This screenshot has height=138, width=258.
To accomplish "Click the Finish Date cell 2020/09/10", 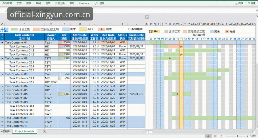I will [x=136, y=94].
